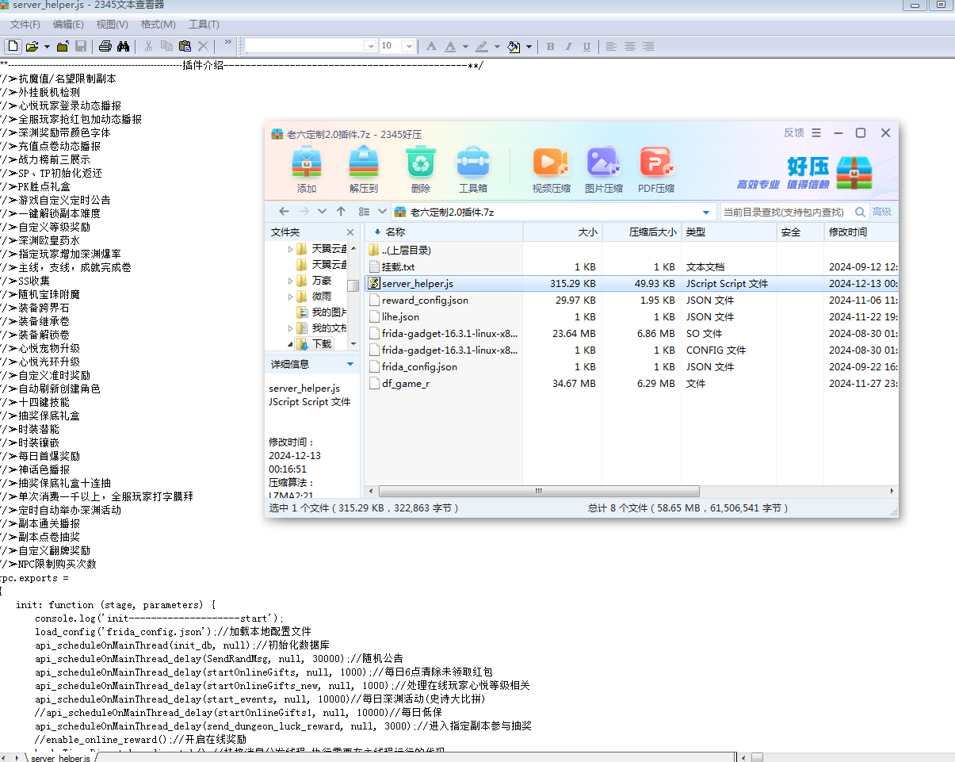This screenshot has height=762, width=955.
Task: Click the print icon in text viewer toolbar
Action: pos(105,46)
